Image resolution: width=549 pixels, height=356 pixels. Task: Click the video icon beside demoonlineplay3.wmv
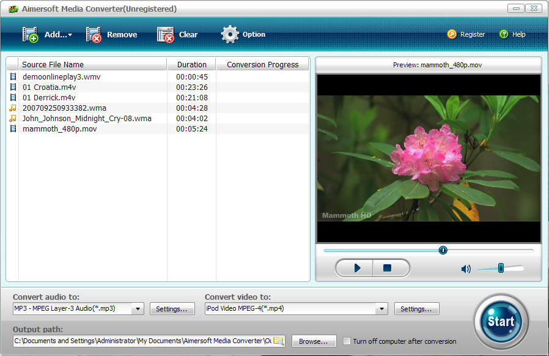click(13, 76)
